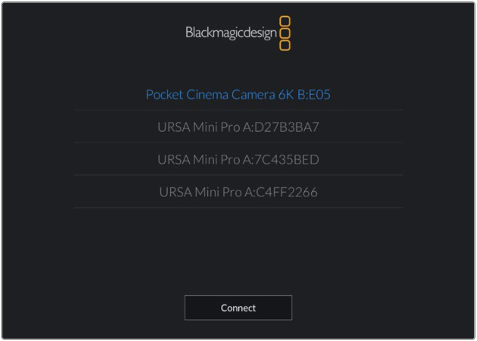
Task: Click "URSA Mini Pro" text in the 7C435BED row
Action: (199, 159)
